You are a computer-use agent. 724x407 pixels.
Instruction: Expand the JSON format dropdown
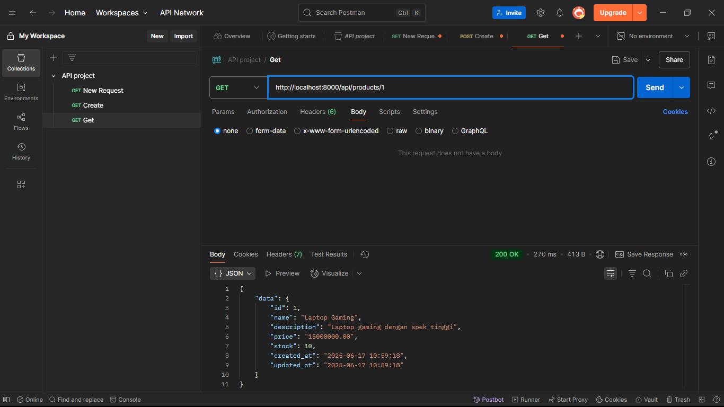click(233, 273)
